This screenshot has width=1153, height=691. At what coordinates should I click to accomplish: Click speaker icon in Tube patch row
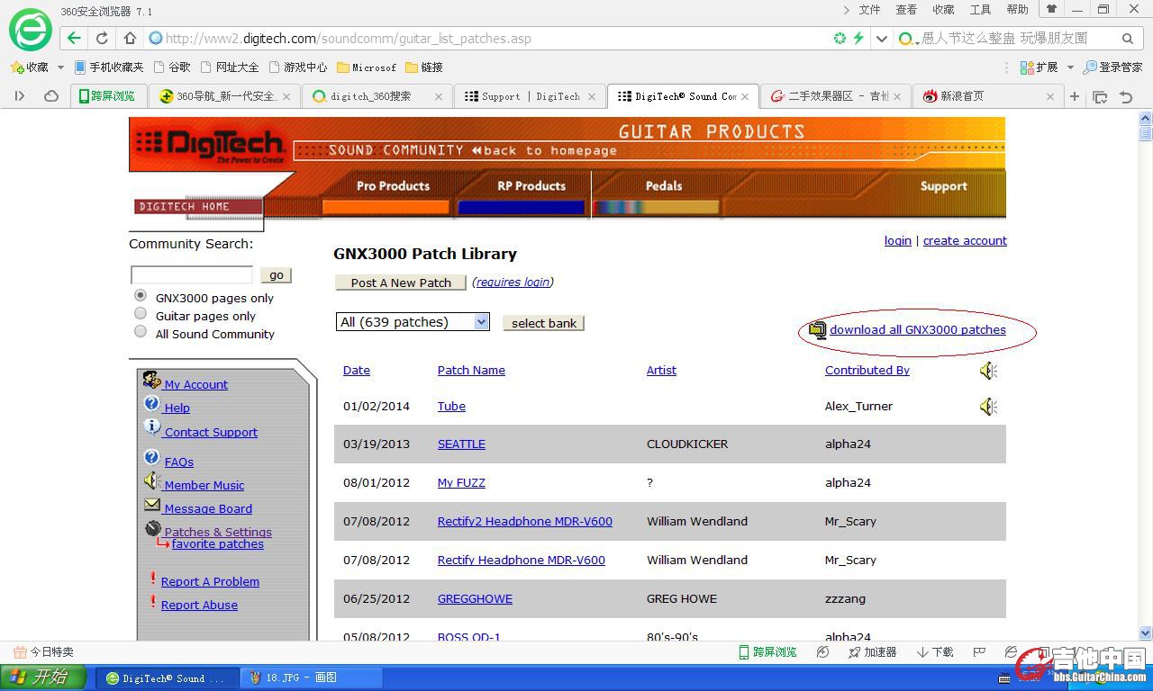[988, 407]
